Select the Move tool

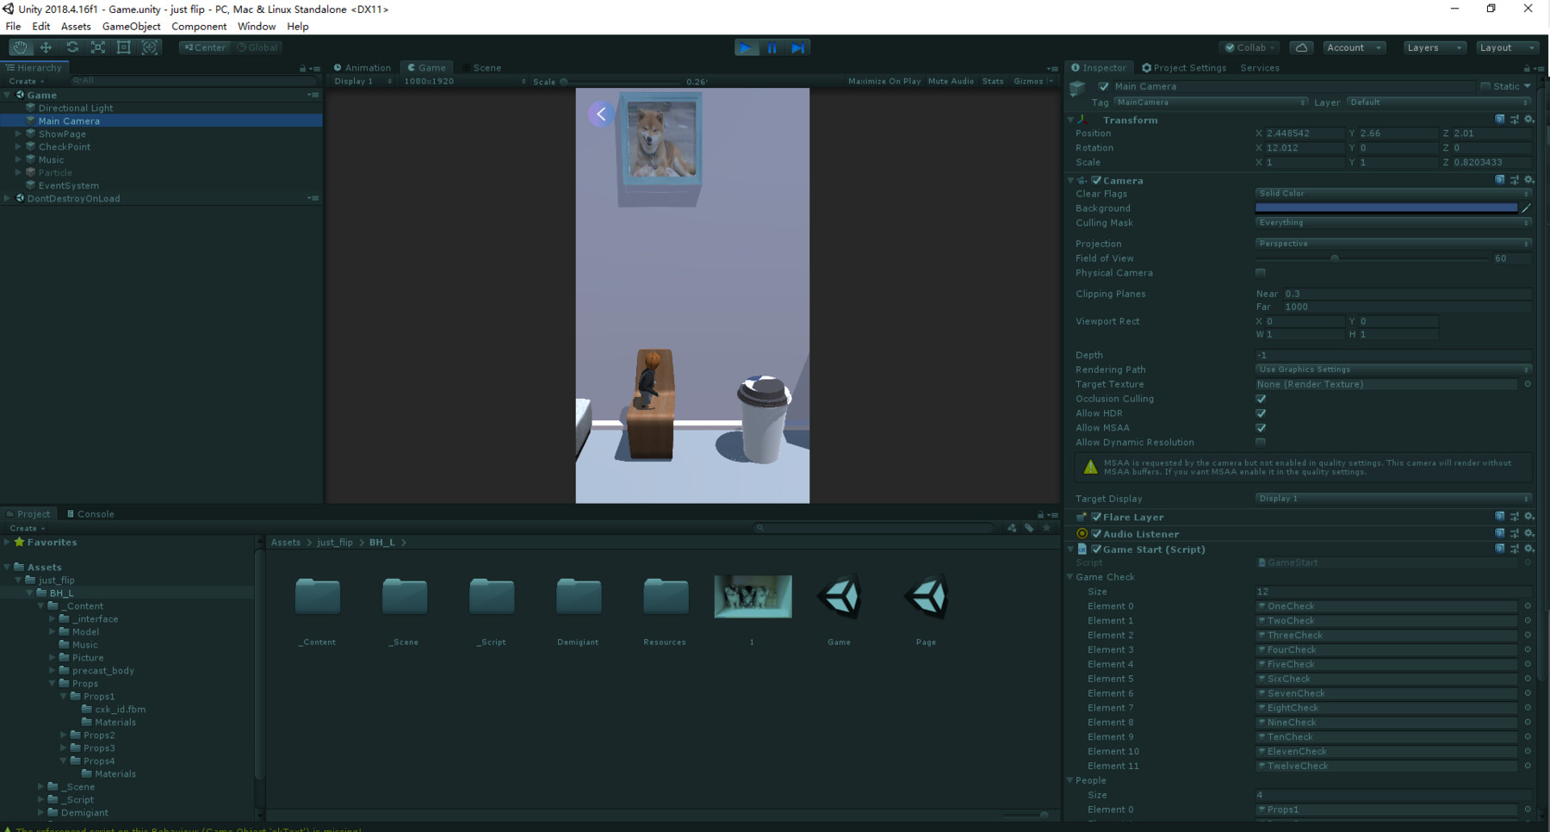[46, 47]
